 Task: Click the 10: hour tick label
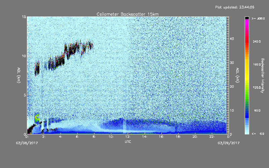click(111, 137)
